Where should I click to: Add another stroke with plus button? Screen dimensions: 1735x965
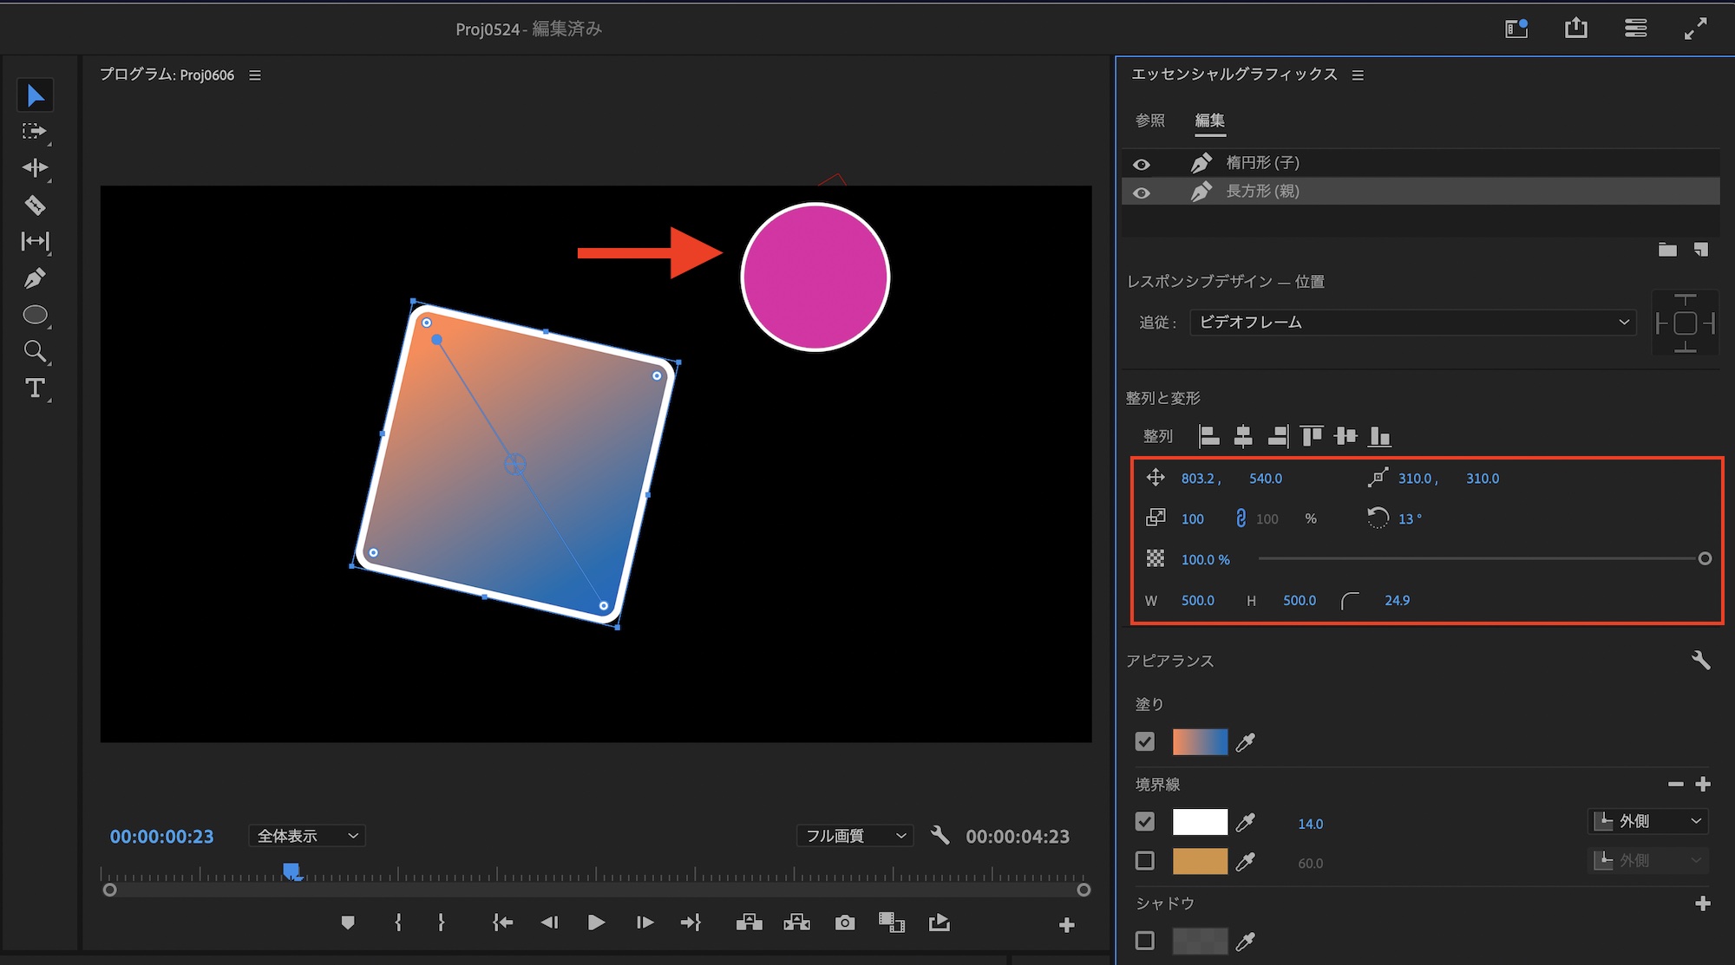[1703, 785]
